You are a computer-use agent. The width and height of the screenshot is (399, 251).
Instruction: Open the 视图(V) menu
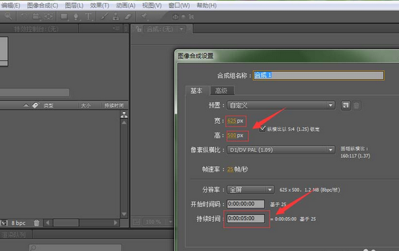click(x=152, y=5)
